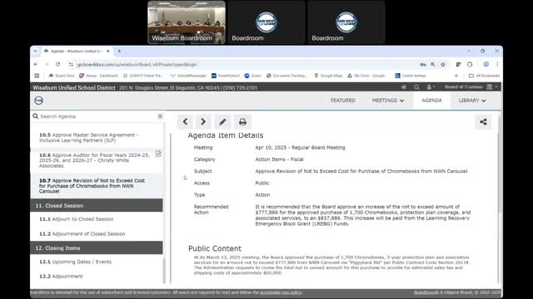Image resolution: width=533 pixels, height=299 pixels.
Task: Open the acceptable use policy link
Action: (x=281, y=292)
